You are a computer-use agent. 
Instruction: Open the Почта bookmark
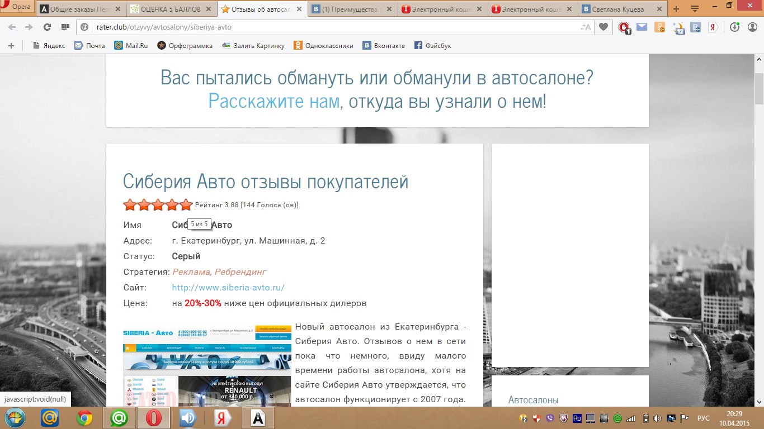(x=89, y=45)
